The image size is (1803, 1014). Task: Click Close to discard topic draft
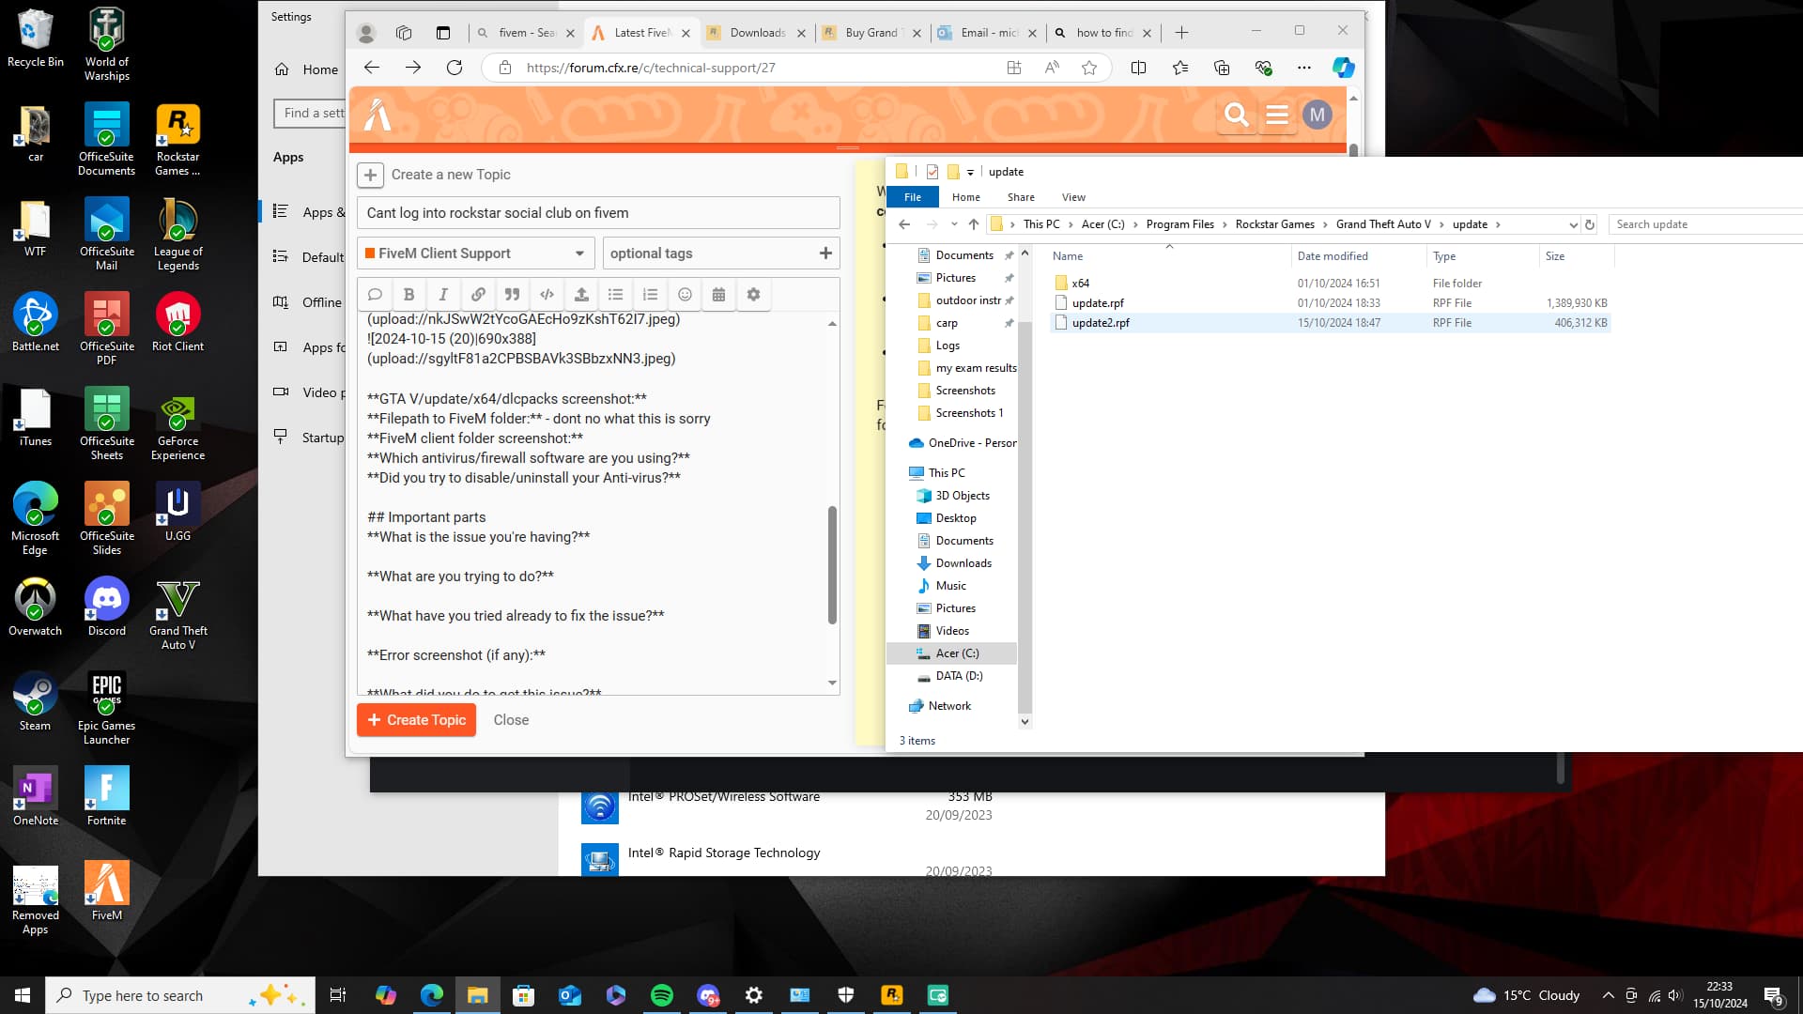point(511,720)
